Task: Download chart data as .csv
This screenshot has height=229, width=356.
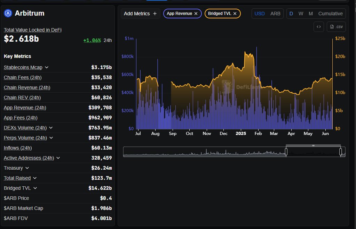Action: pyautogui.click(x=336, y=27)
